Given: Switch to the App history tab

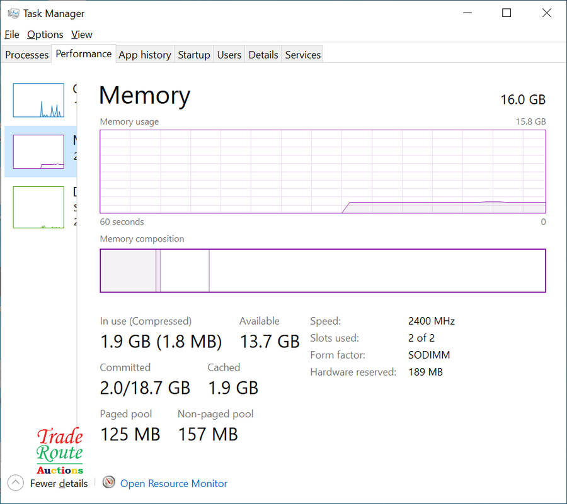Looking at the screenshot, I should [x=145, y=55].
